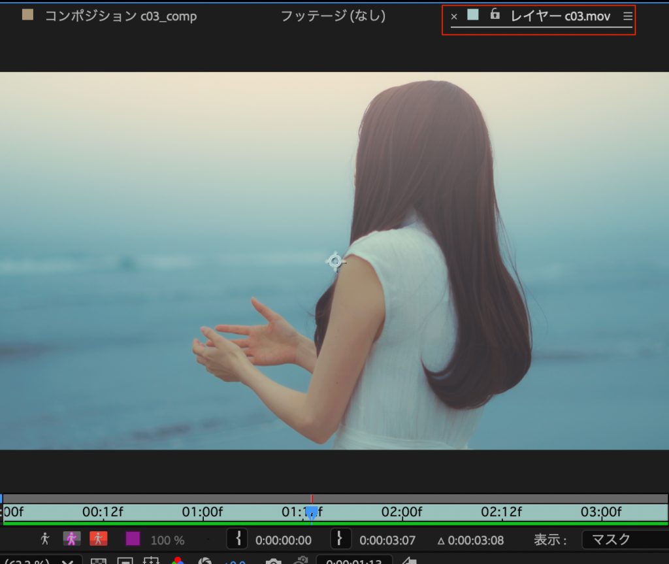This screenshot has height=564, width=669.
Task: Click the blue playhead on the time ruler
Action: click(x=312, y=512)
